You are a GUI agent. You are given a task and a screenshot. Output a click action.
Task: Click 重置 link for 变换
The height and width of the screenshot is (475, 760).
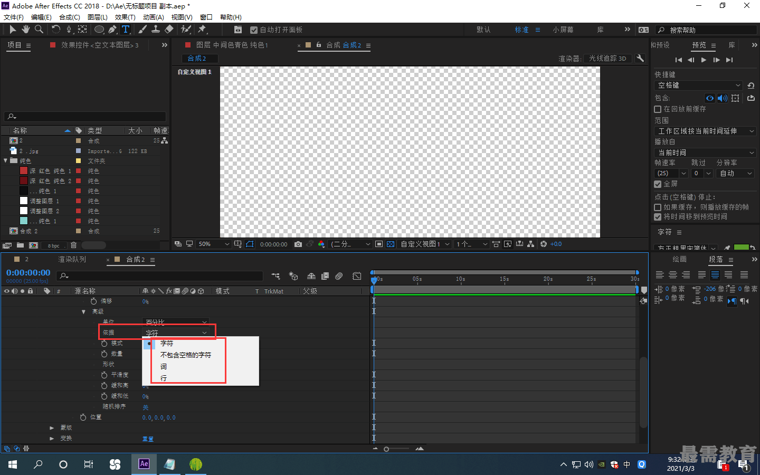[x=148, y=439]
